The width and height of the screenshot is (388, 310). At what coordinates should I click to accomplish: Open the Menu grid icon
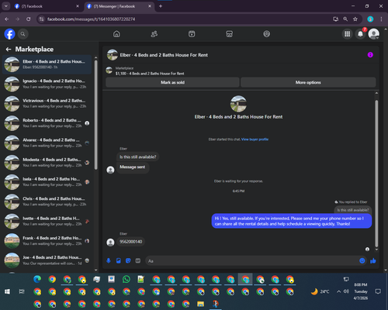point(348,34)
